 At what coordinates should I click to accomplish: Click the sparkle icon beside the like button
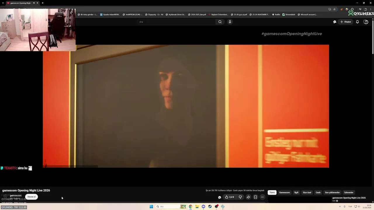[219, 197]
